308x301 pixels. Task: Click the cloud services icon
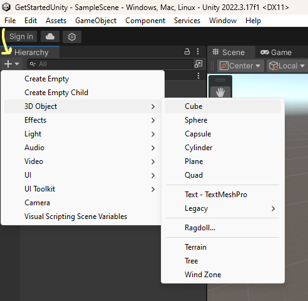[x=50, y=37]
